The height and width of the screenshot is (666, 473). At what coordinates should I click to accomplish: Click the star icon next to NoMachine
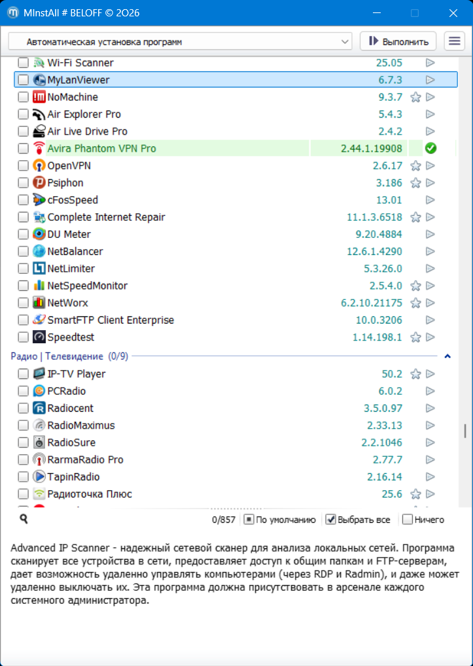[x=415, y=97]
